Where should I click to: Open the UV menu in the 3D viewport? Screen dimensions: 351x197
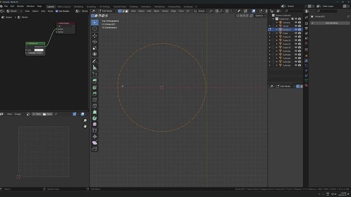(188, 11)
